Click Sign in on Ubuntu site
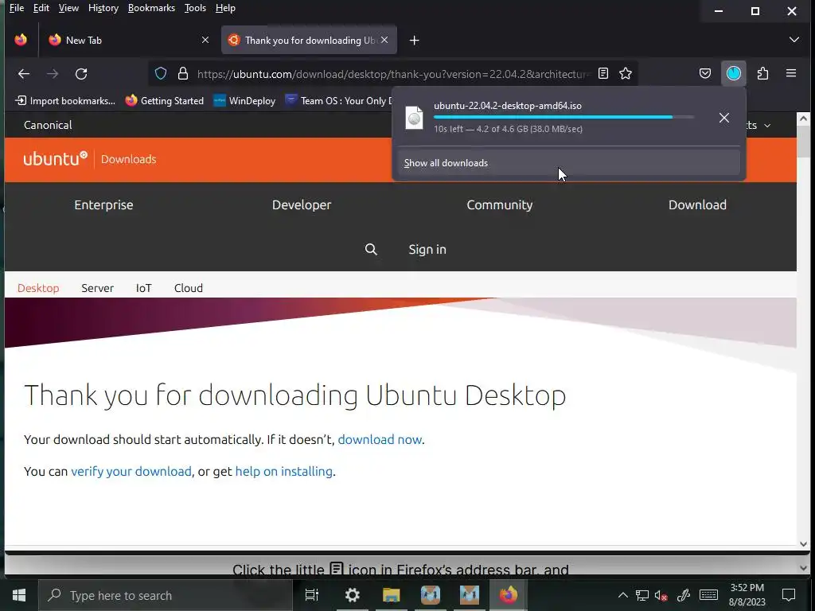The width and height of the screenshot is (815, 611). 427,249
